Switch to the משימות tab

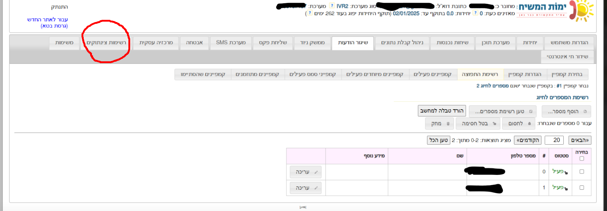pyautogui.click(x=64, y=43)
